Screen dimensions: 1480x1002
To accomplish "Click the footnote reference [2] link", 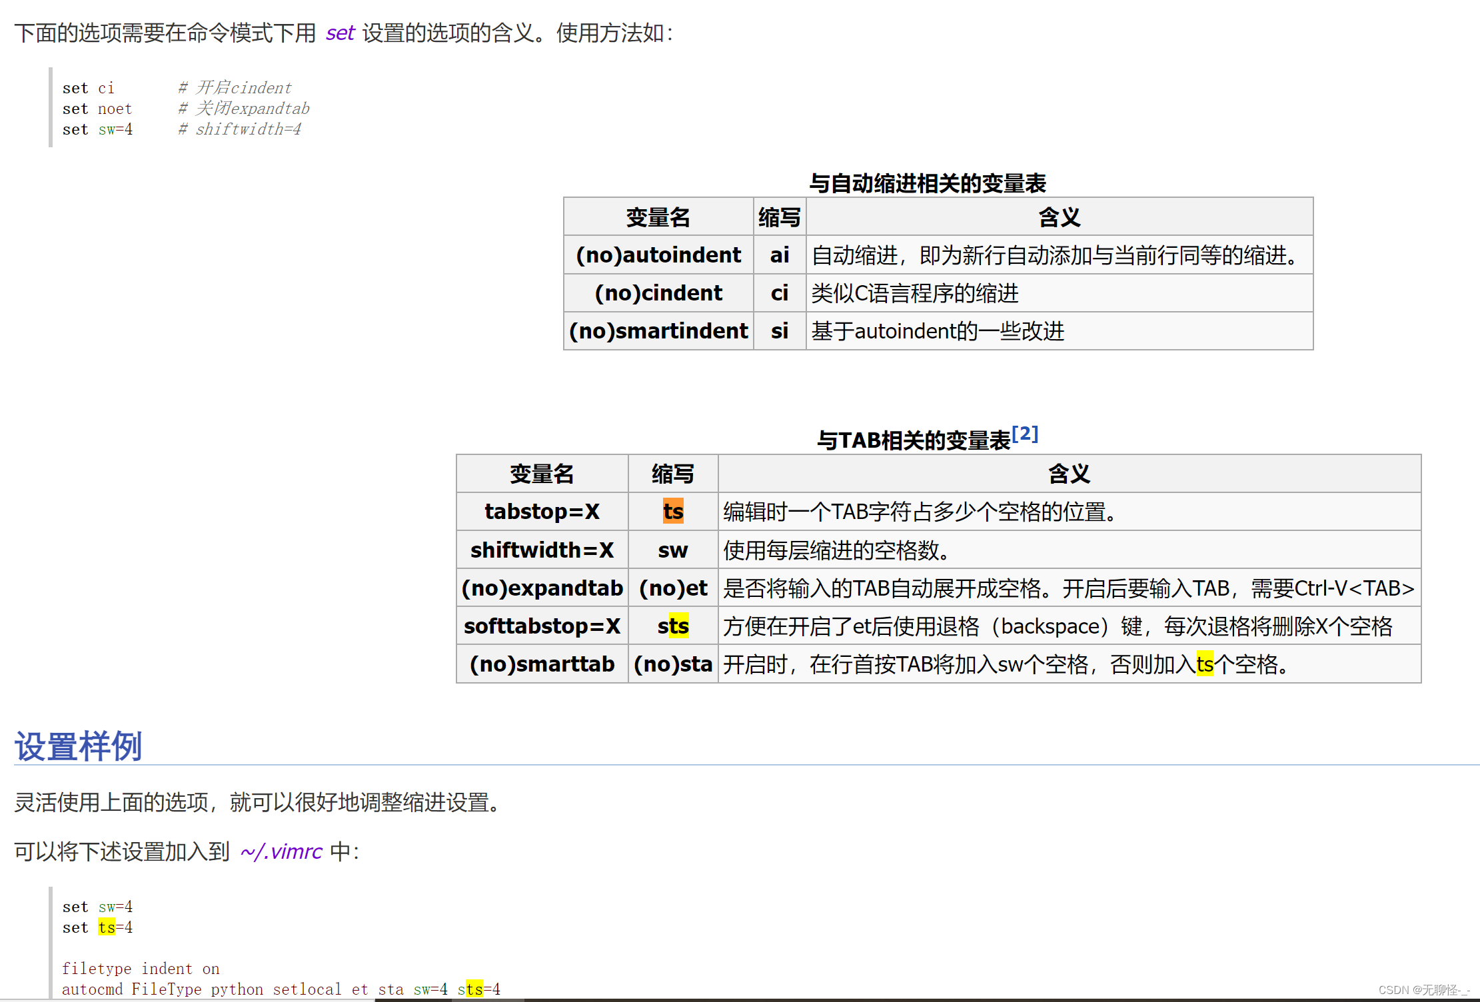I will [1026, 433].
